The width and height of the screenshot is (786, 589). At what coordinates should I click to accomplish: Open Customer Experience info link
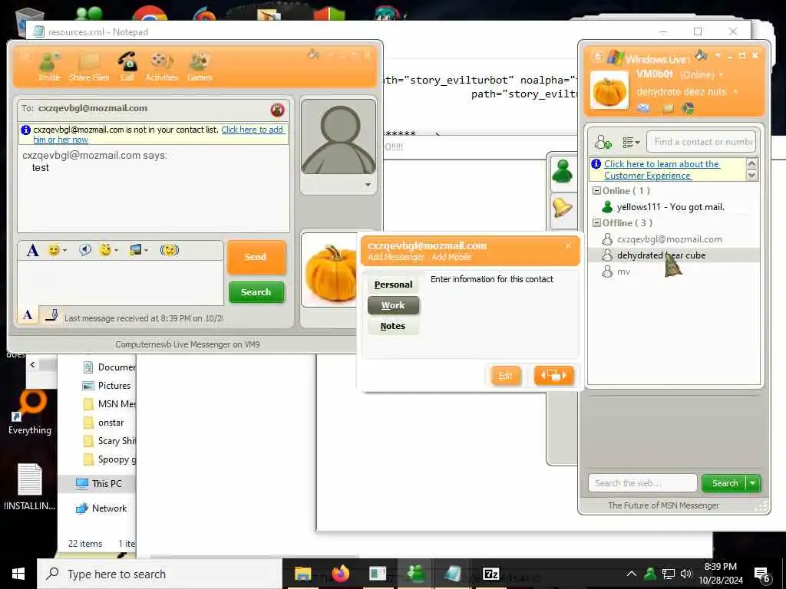pos(662,169)
